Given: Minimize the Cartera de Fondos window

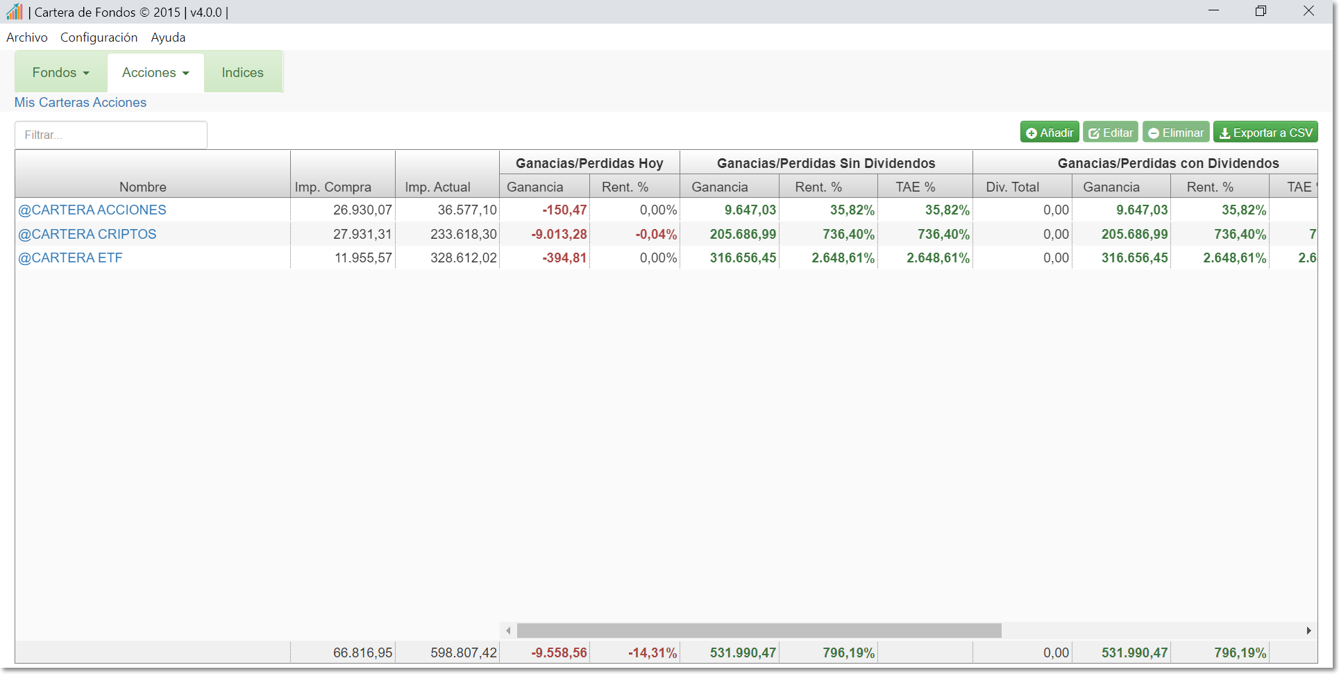Looking at the screenshot, I should 1213,11.
